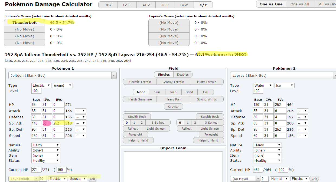Screen dimensions: 336x182
Task: Click the Import Team text area
Action: point(173,167)
